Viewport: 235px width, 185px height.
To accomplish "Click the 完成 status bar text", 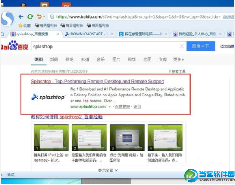I will 11,175.
